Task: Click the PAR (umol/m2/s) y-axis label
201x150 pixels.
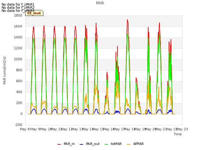Action: [x=4, y=70]
